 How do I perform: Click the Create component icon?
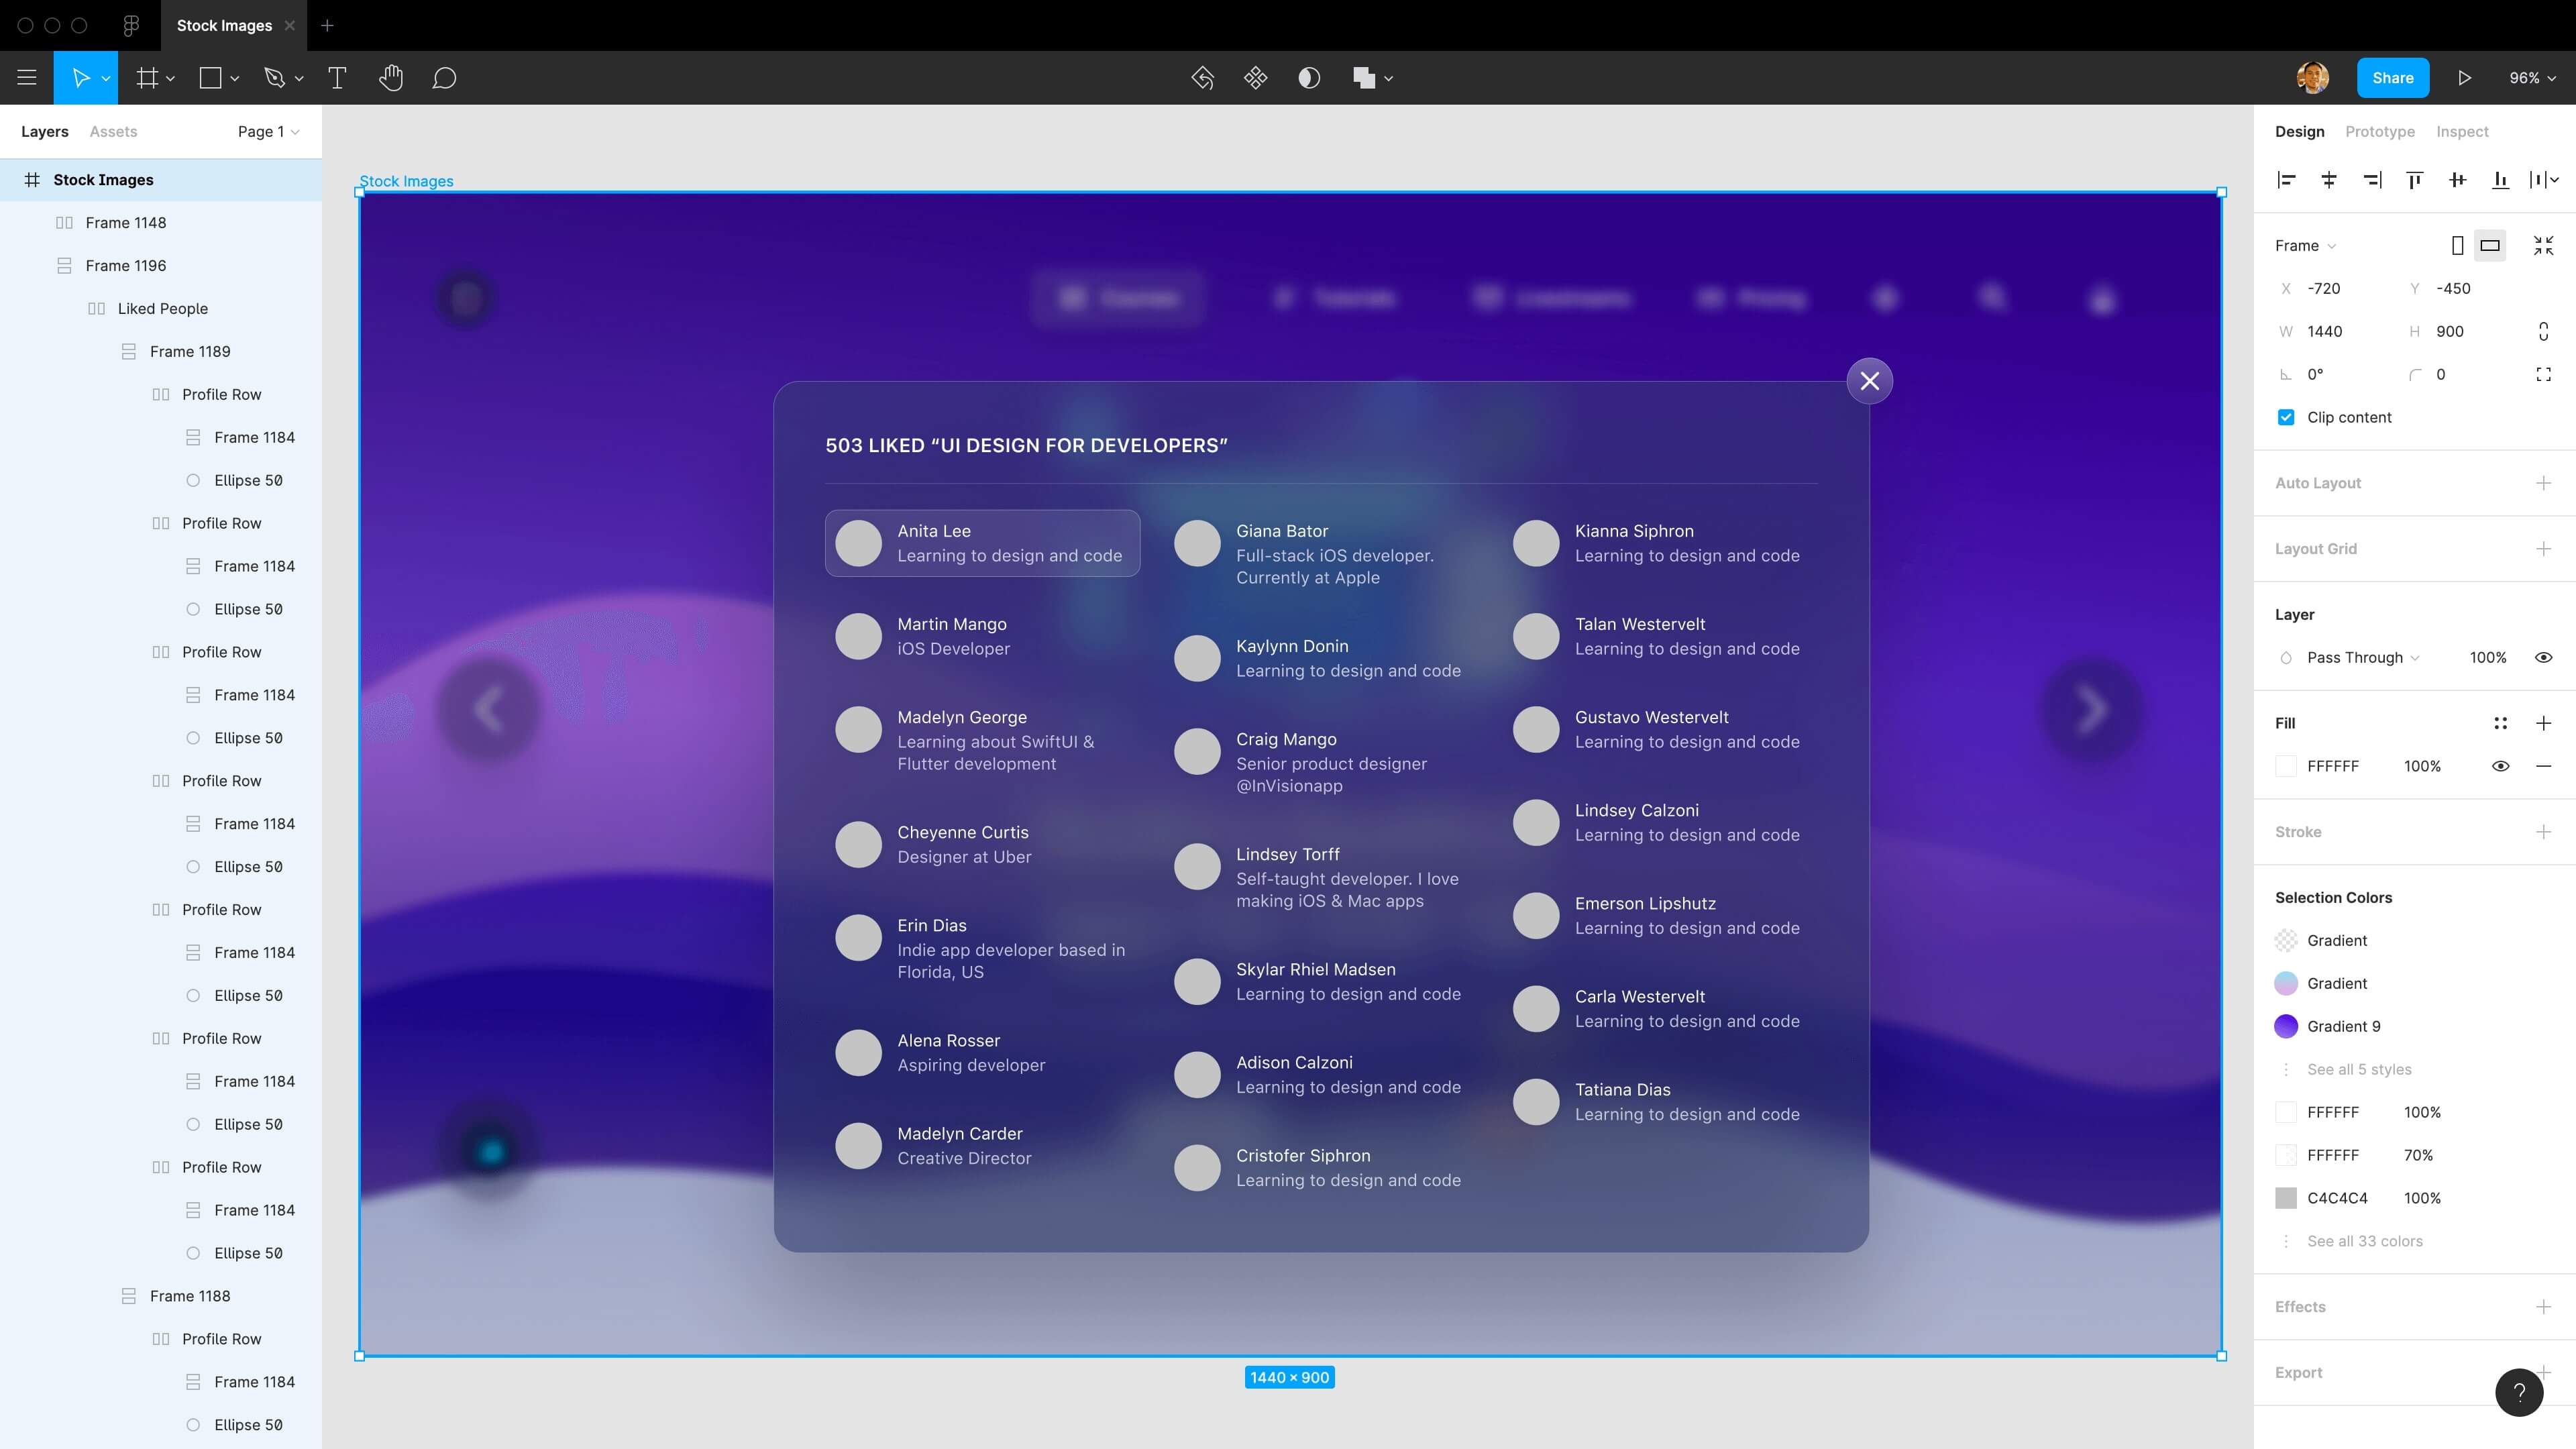1256,78
